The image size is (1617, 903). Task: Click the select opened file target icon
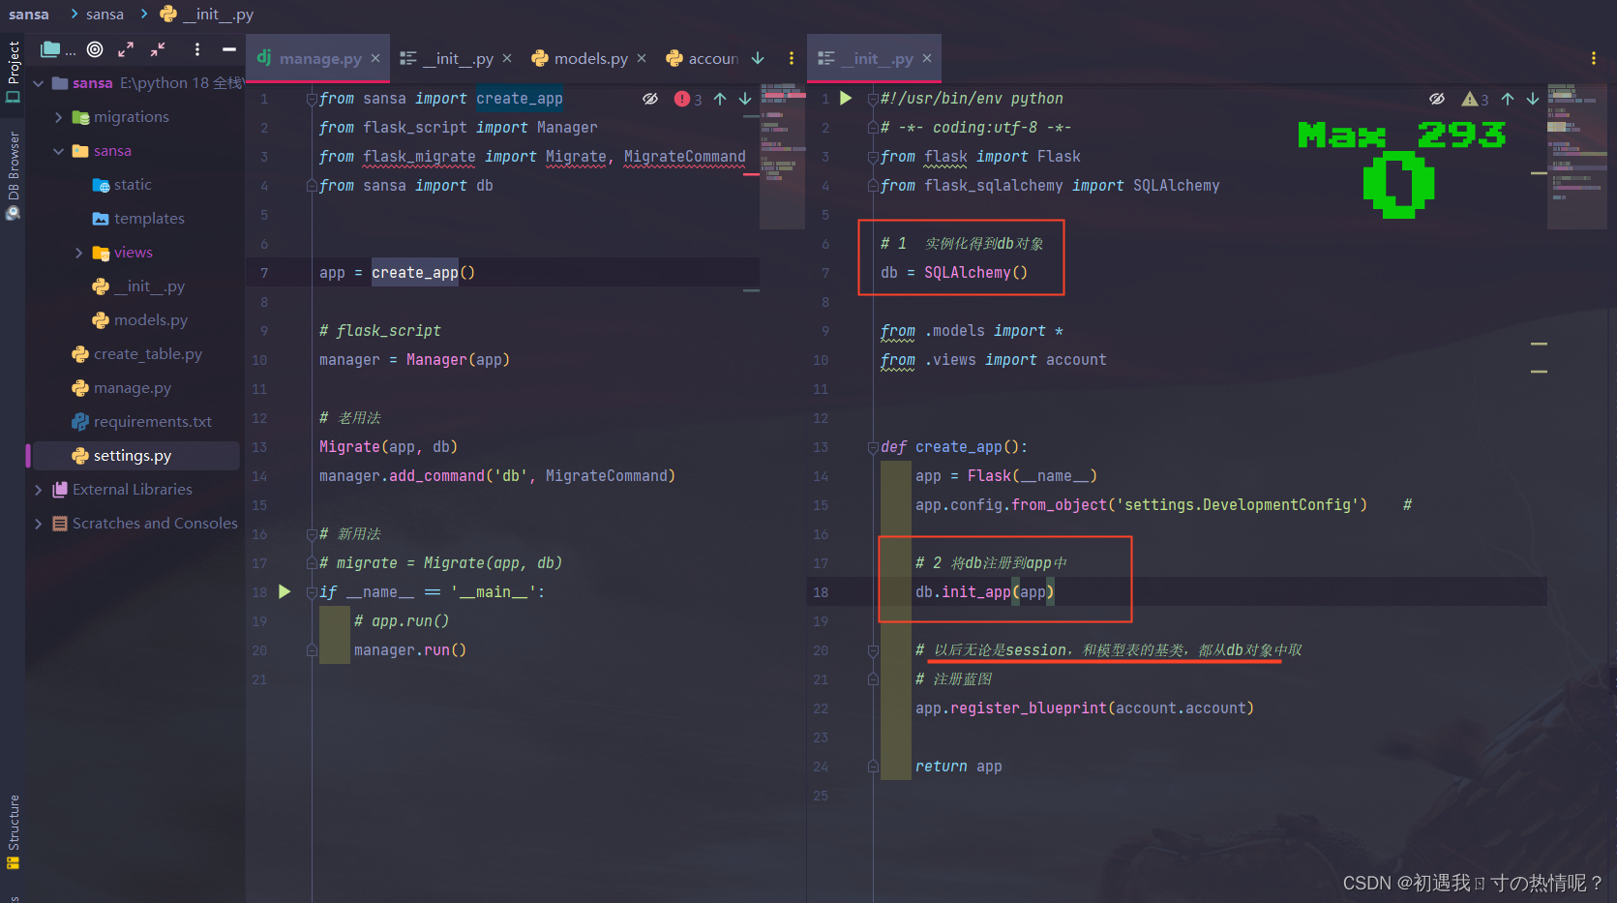(95, 49)
